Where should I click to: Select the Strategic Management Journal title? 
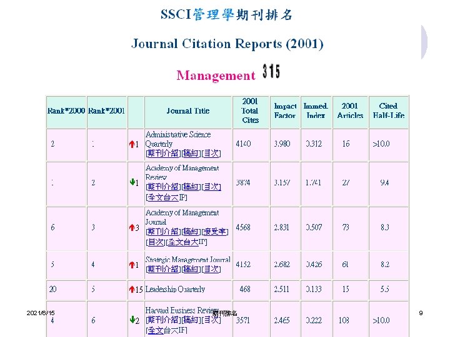tap(187, 260)
